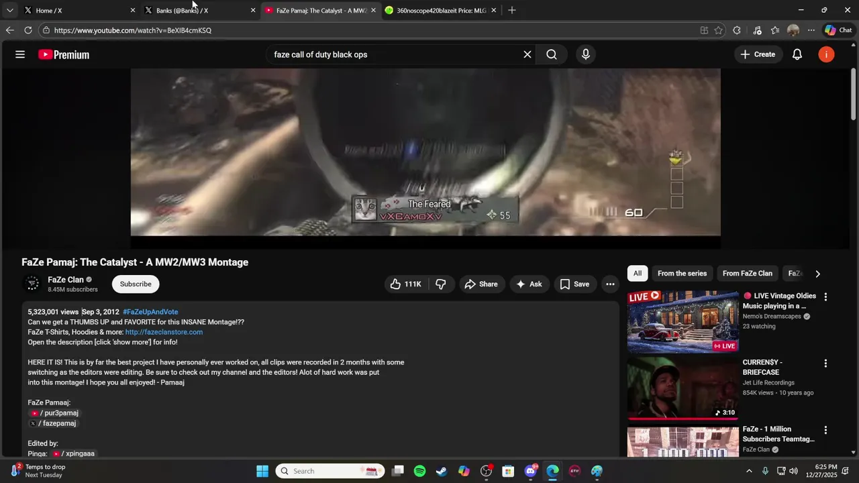This screenshot has width=859, height=483.
Task: Switch to Banks (@Banks) / X tab
Action: click(x=198, y=10)
